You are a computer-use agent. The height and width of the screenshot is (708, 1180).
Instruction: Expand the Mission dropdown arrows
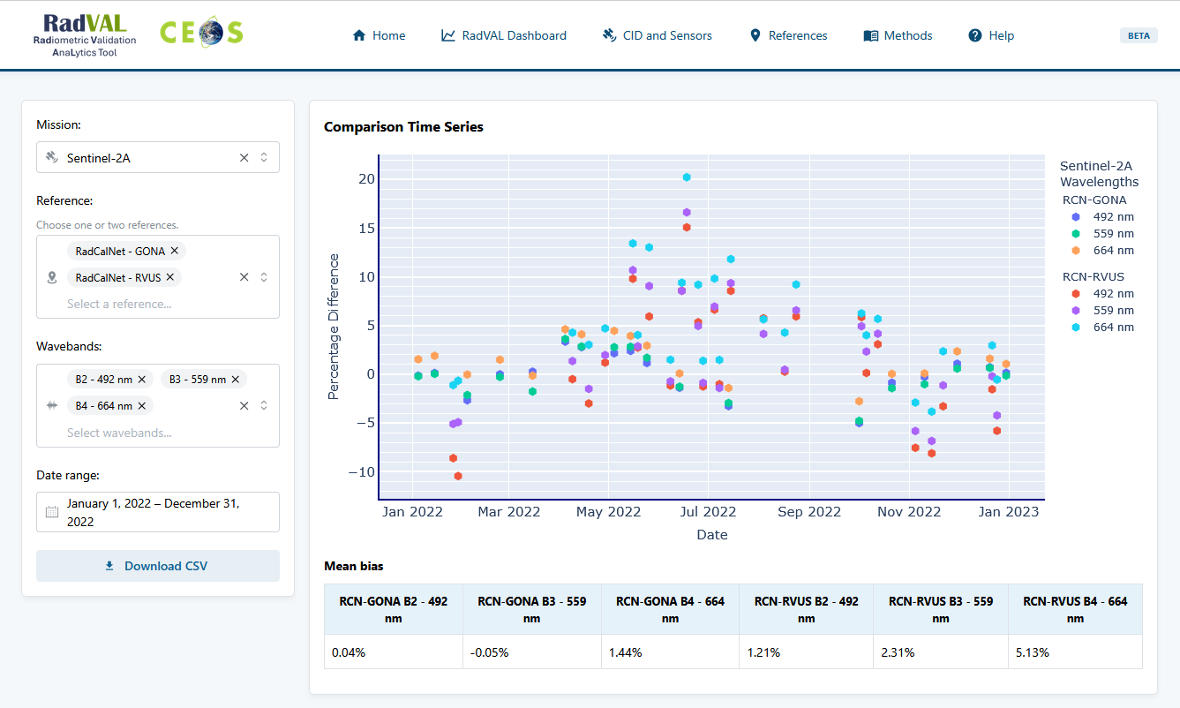tap(263, 158)
